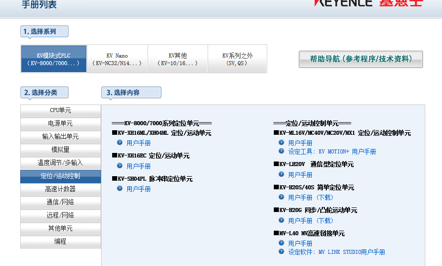442x266 pixels.
Task: Click arrow icon beside KV MOTION+ 用户手册
Action: [281, 151]
